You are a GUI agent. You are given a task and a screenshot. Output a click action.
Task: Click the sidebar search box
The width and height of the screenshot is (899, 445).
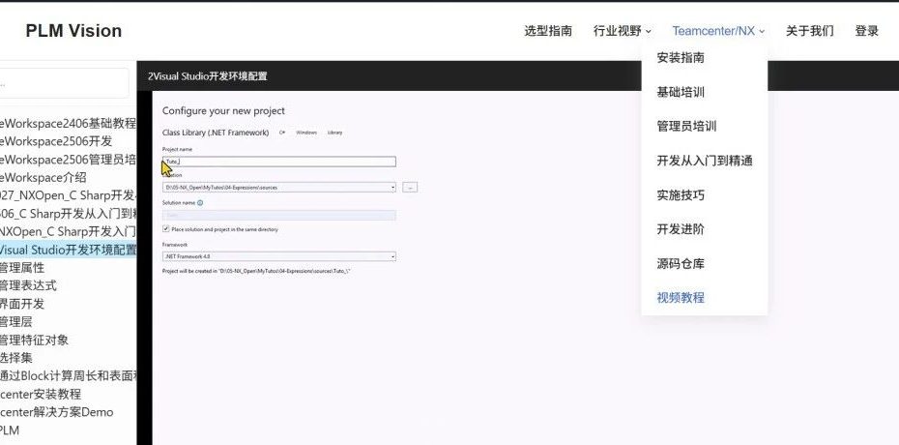pos(64,83)
